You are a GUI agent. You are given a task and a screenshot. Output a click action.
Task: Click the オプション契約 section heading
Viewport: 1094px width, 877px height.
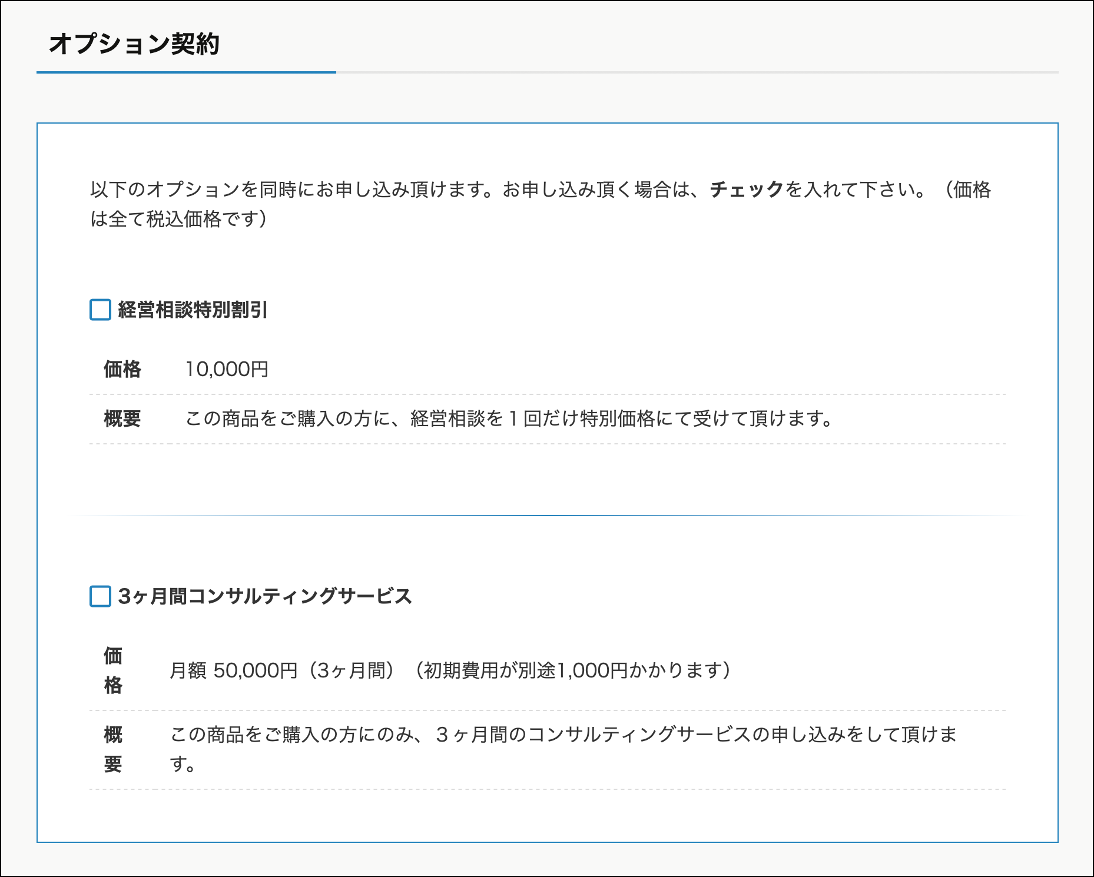[x=134, y=44]
